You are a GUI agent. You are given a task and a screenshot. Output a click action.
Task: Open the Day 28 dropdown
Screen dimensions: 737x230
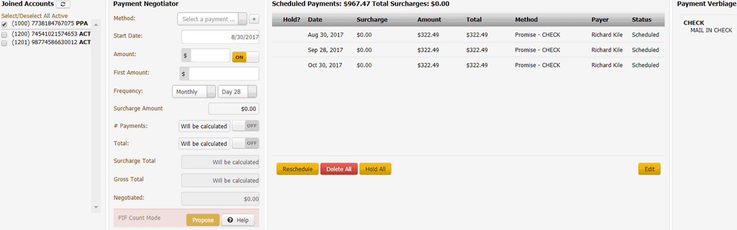(x=237, y=91)
